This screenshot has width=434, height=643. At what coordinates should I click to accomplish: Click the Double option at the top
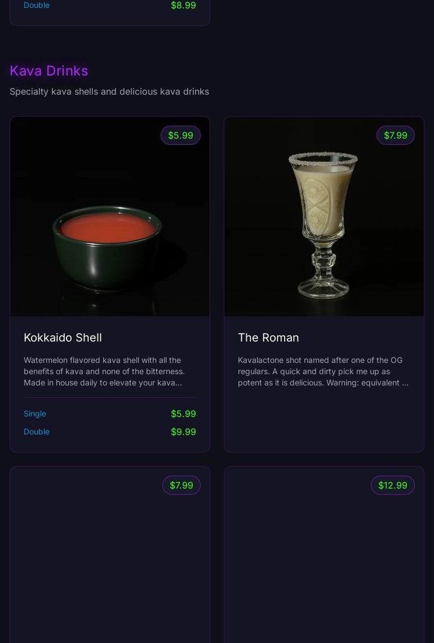coord(36,5)
